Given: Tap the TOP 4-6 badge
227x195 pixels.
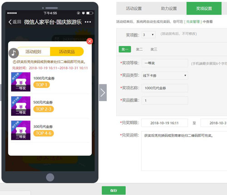Looking at the screenshot, I should click(44, 133).
